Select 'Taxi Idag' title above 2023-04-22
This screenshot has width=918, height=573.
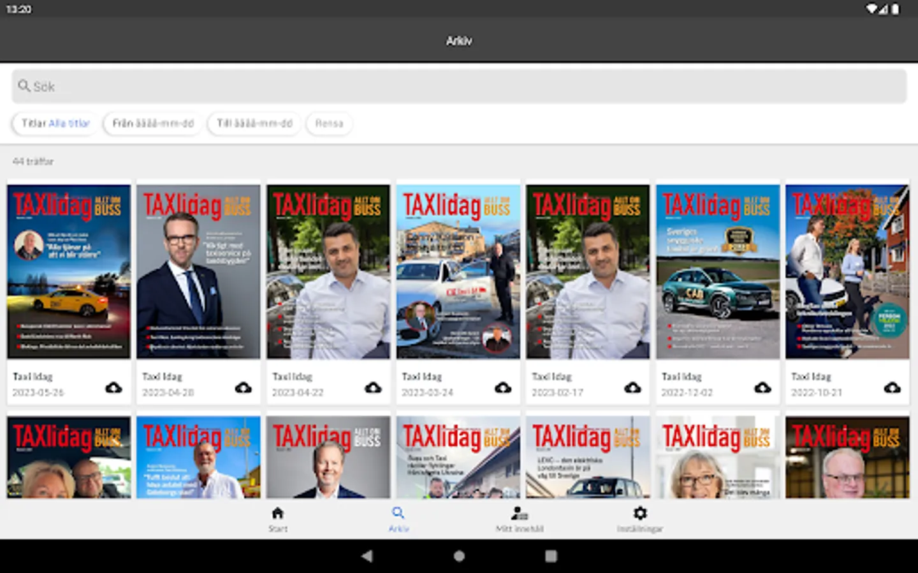[293, 377]
